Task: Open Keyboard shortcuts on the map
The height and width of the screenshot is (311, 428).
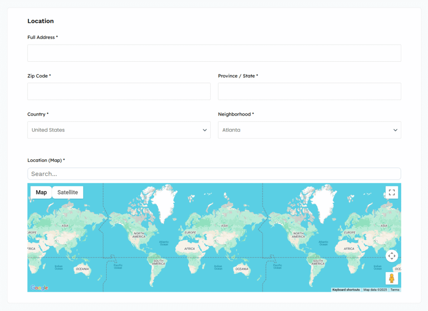Action: tap(346, 290)
